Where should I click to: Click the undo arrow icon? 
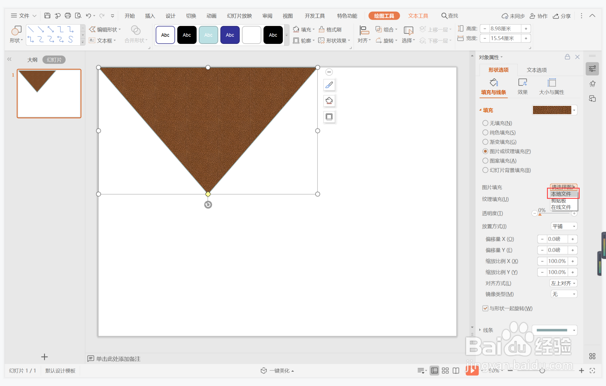(x=88, y=16)
